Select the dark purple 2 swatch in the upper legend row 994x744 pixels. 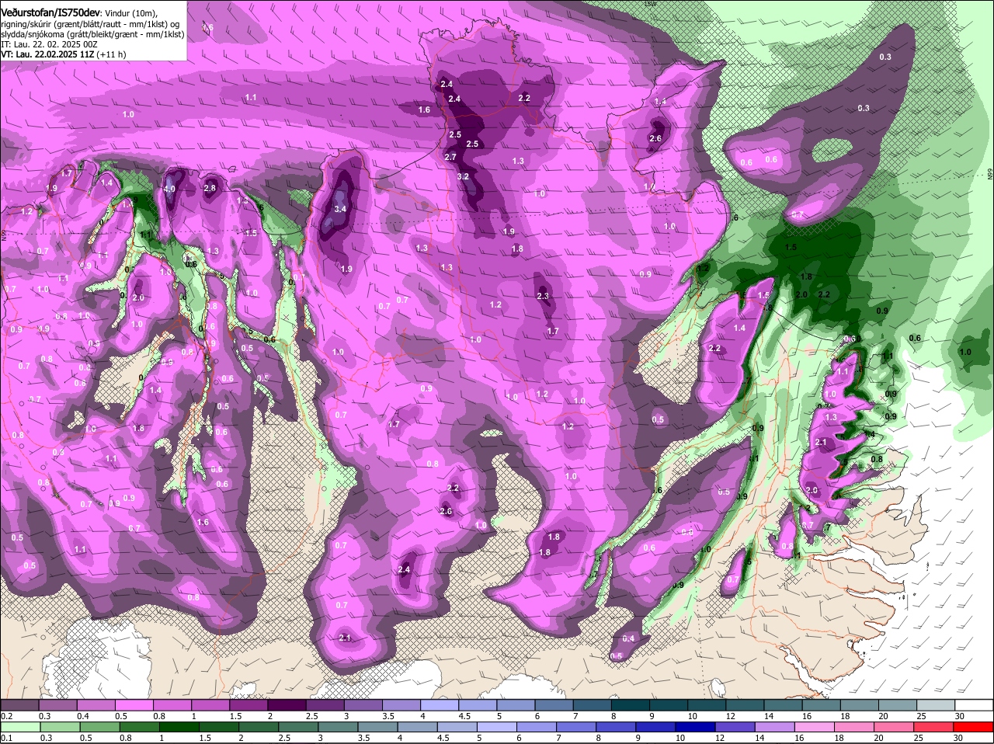[287, 704]
